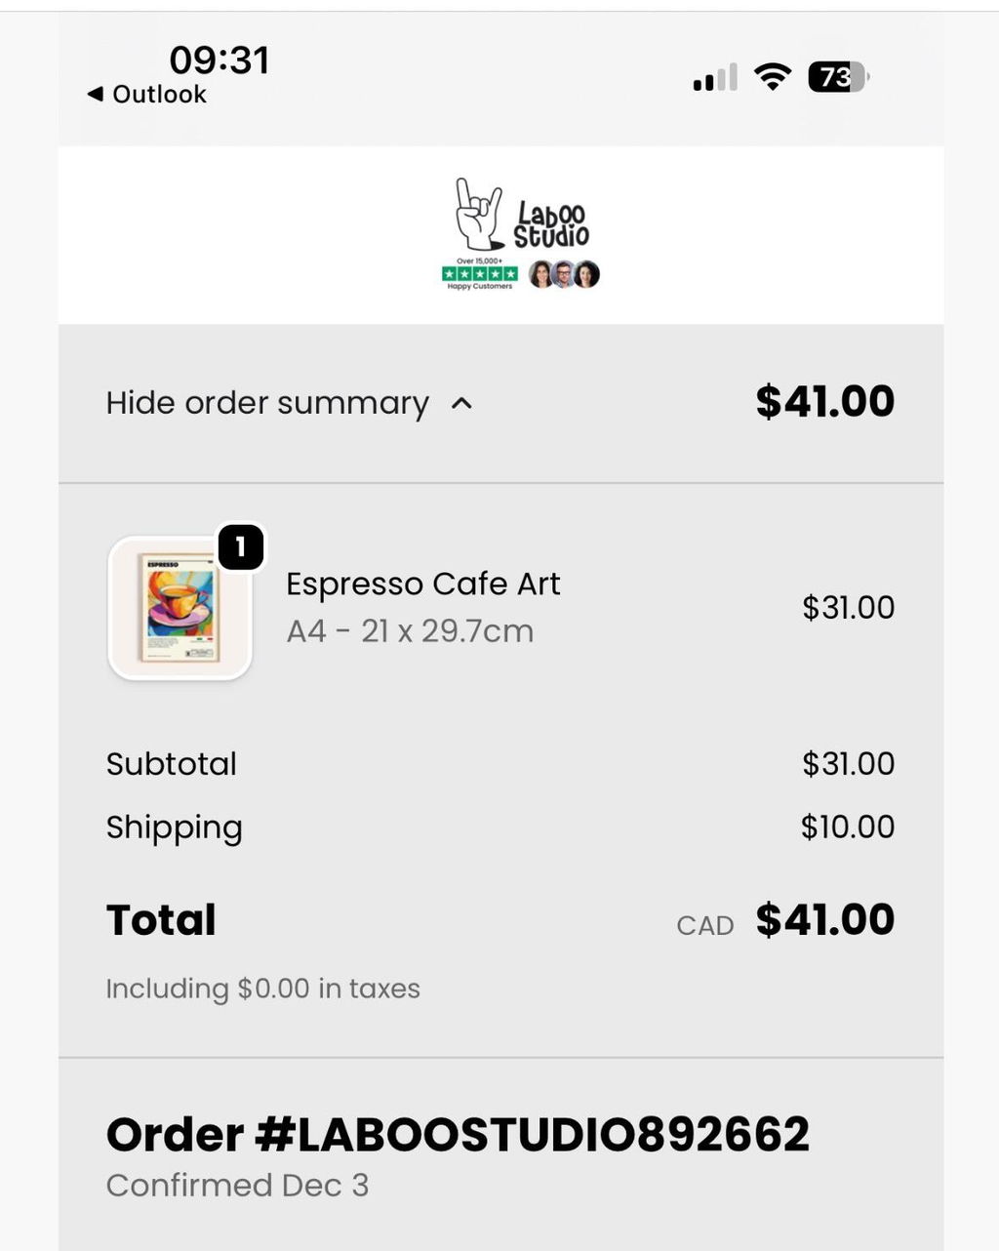
Task: Tap the happy customers avatar faces
Action: pos(564,274)
